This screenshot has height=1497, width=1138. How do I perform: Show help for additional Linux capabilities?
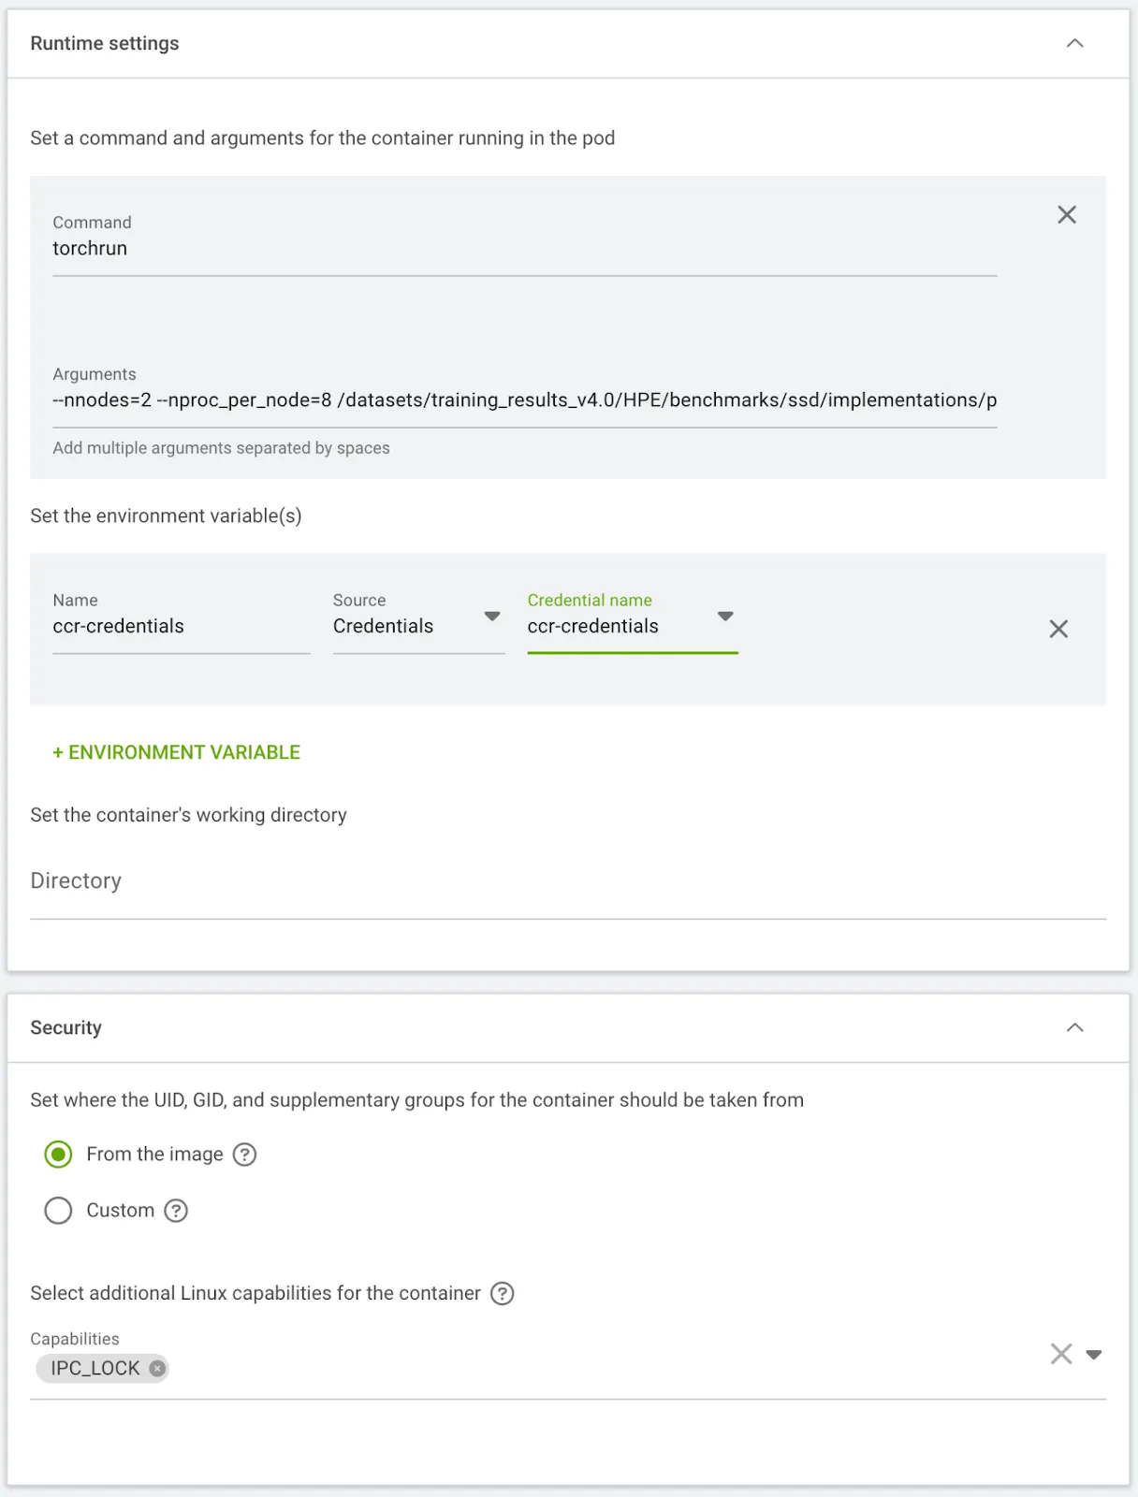click(503, 1293)
